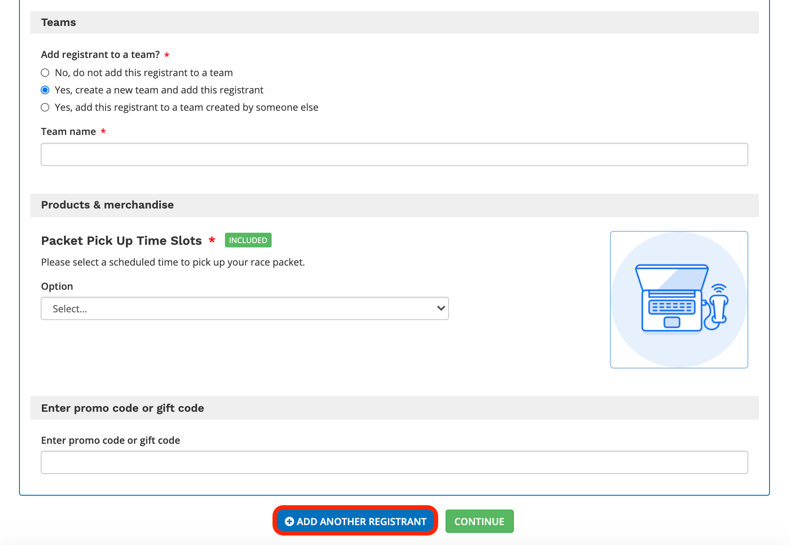
Task: Click the "Add registrant to a team?" label
Action: (x=100, y=54)
